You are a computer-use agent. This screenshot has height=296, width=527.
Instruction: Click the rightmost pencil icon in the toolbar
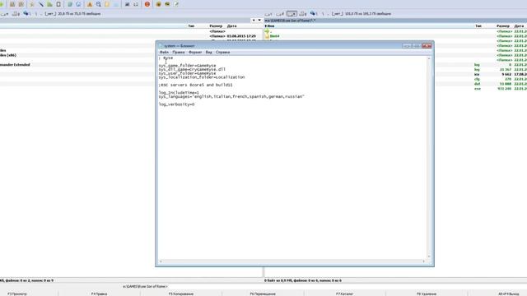(x=176, y=4)
